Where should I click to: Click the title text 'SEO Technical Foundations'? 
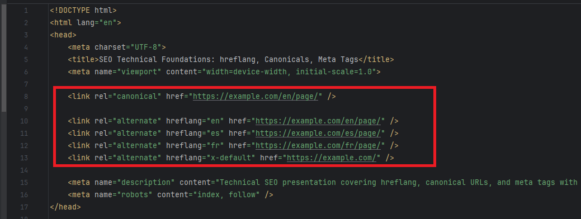click(155, 60)
